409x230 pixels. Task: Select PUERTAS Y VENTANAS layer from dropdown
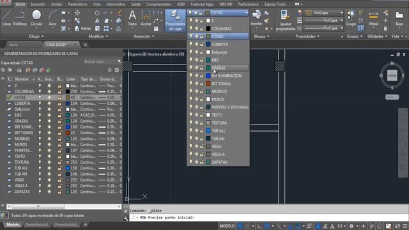(x=218, y=107)
